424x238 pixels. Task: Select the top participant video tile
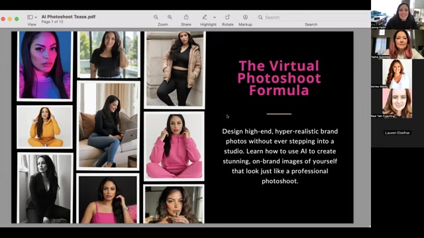(397, 15)
